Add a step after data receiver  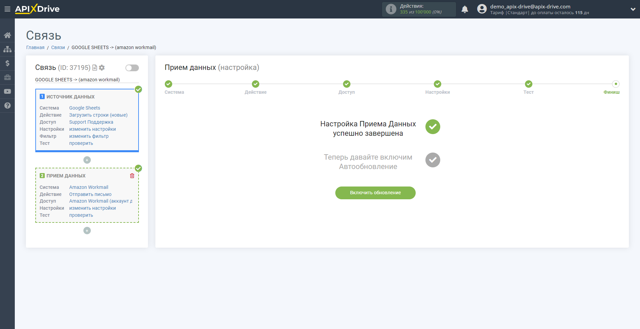coord(87,231)
